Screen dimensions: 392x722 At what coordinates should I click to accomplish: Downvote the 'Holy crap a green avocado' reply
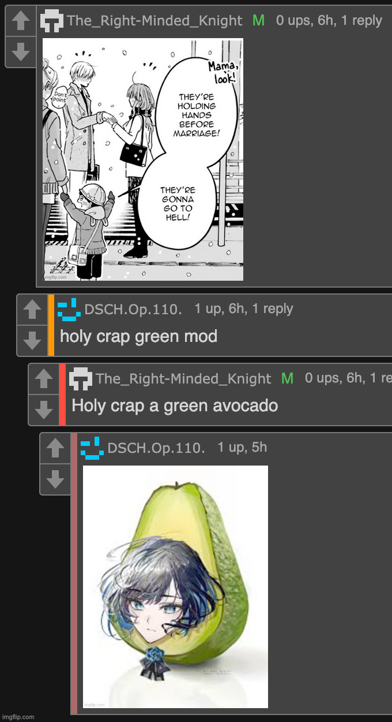coord(44,410)
